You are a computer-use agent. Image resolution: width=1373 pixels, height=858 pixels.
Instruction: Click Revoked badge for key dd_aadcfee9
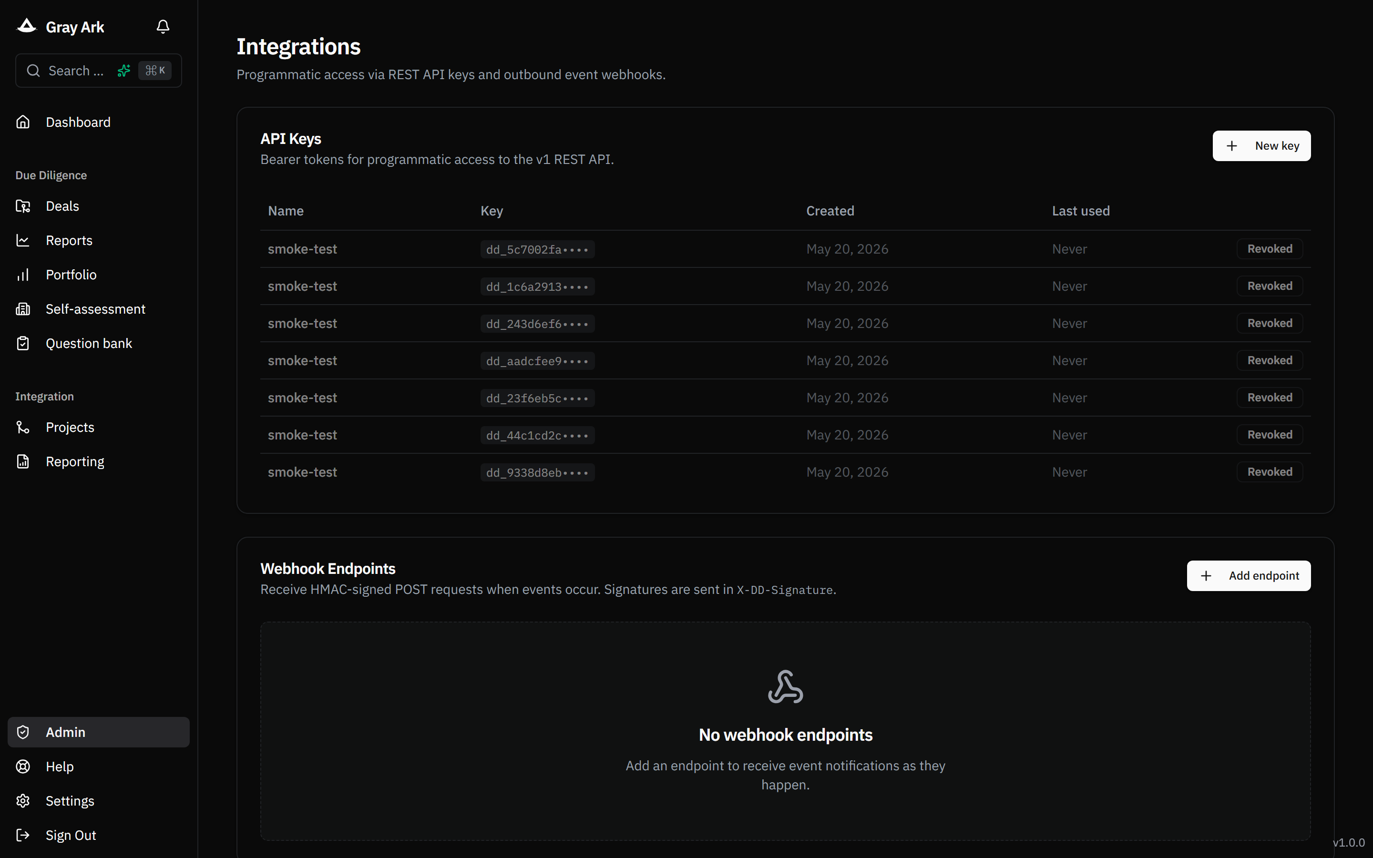point(1269,360)
